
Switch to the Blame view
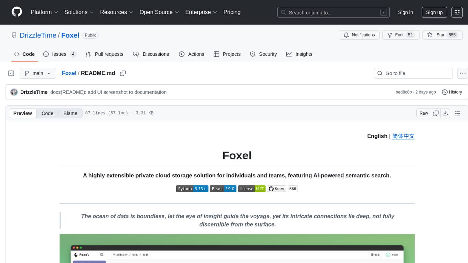pyautogui.click(x=70, y=113)
